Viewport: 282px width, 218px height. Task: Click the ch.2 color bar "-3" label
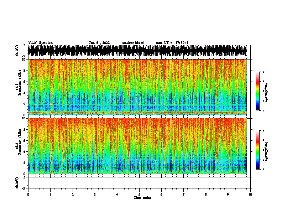coord(263,131)
